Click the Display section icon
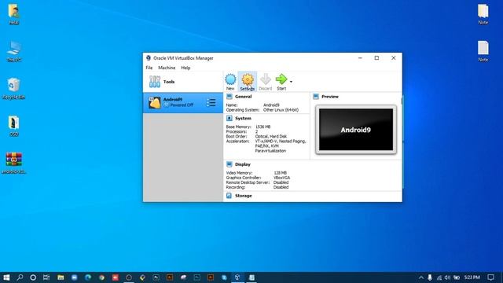Image resolution: width=503 pixels, height=283 pixels. tap(229, 164)
